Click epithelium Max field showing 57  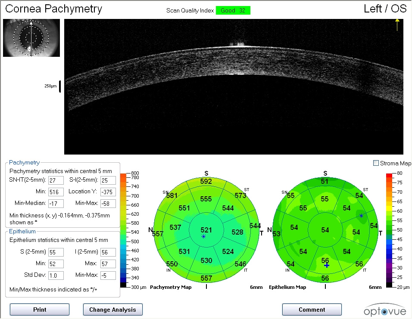108,264
